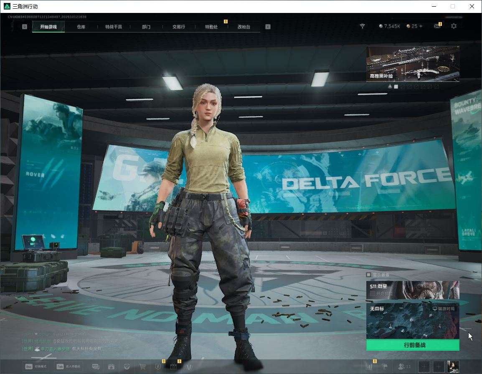The width and height of the screenshot is (482, 374).
Task: Click the player avatar in bottom bar
Action: point(453,366)
